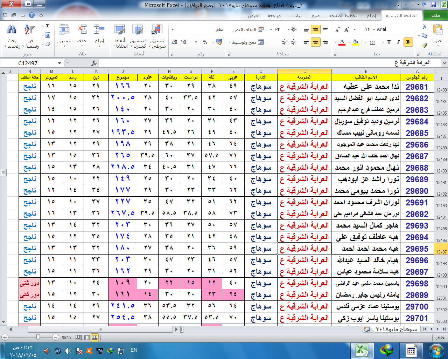Expand Sort and Filter (فرز وتصفية) menu
Image resolution: width=448 pixels, height=359 pixels.
(30, 36)
